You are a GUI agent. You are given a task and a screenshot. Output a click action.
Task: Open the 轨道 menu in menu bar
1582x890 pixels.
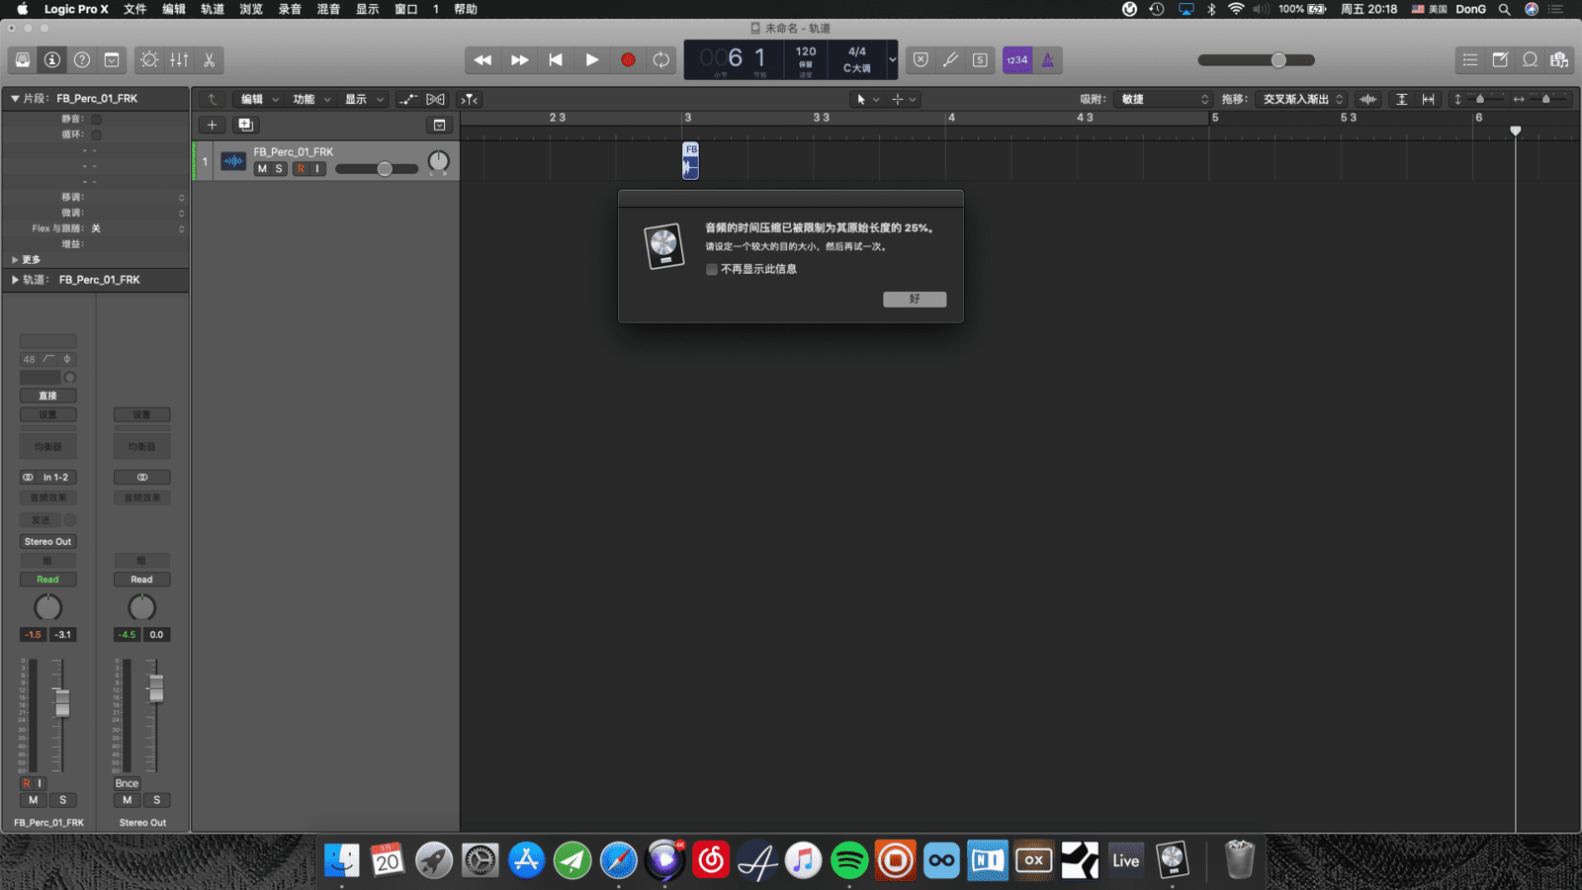pos(213,9)
